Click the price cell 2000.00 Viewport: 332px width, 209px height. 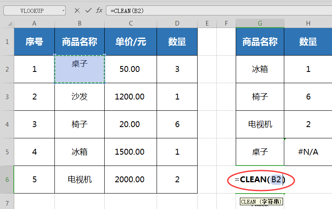pyautogui.click(x=131, y=180)
